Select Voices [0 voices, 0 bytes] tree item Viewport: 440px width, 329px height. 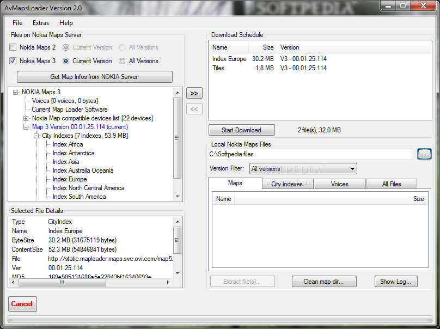pyautogui.click(x=65, y=101)
